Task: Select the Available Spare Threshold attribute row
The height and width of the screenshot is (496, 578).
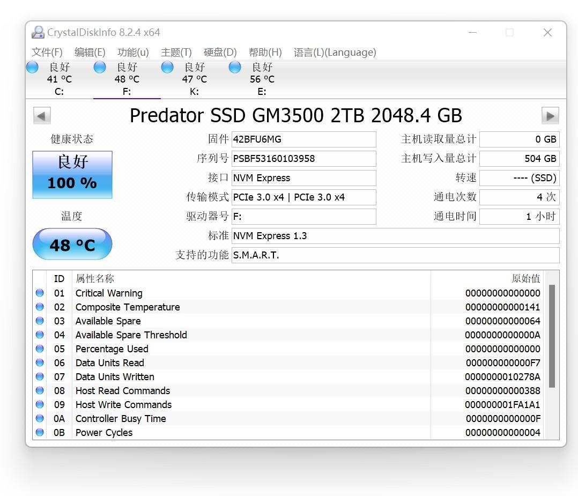Action: tap(287, 335)
